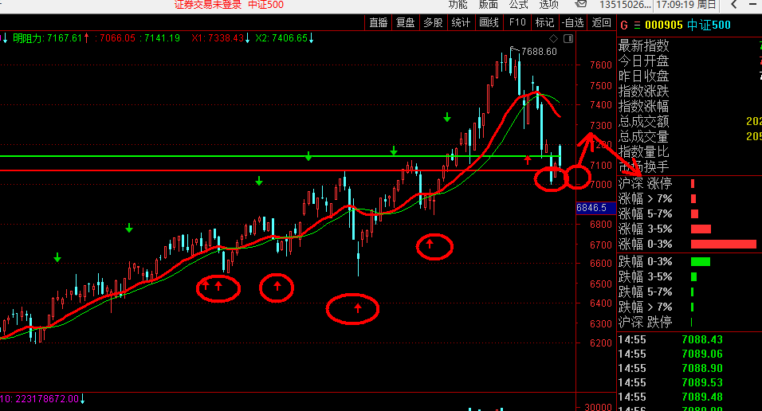Open the 功能 menu
The height and width of the screenshot is (411, 762).
tap(458, 5)
